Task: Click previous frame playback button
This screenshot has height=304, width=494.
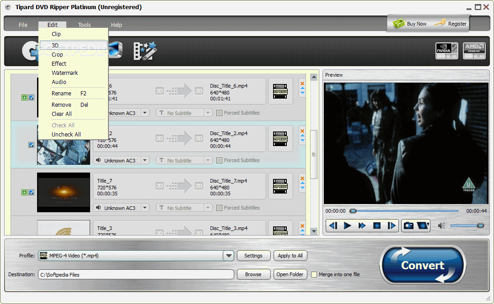Action: pyautogui.click(x=333, y=225)
